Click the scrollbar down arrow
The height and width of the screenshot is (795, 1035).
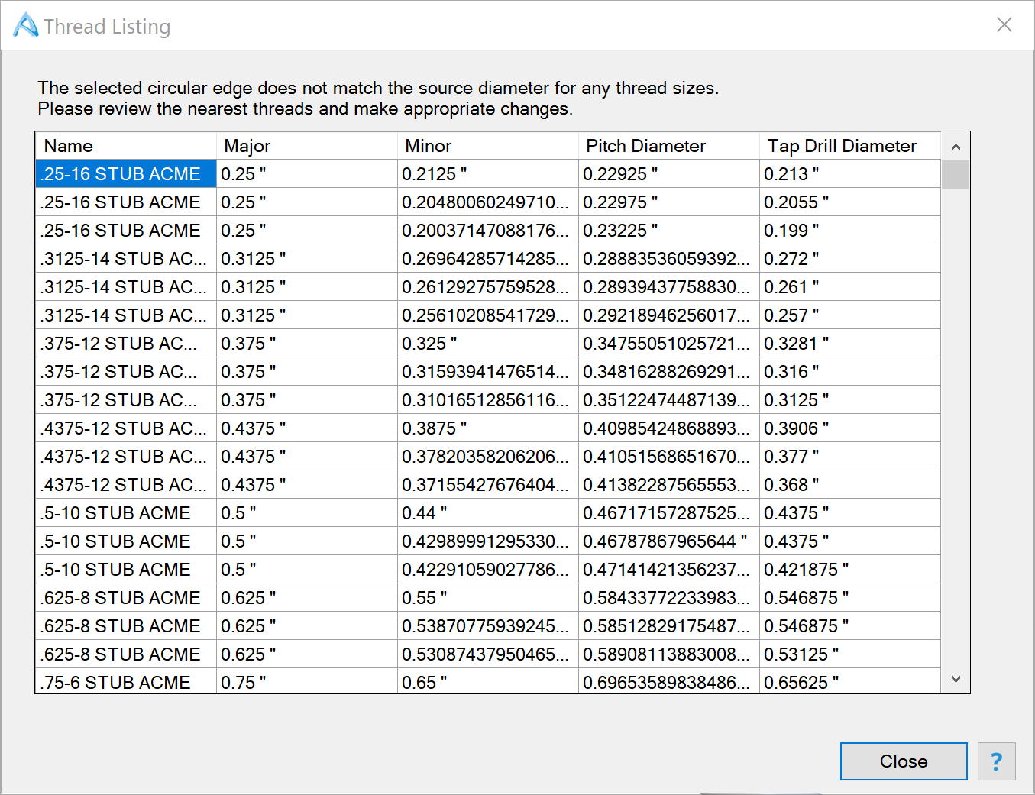(956, 679)
